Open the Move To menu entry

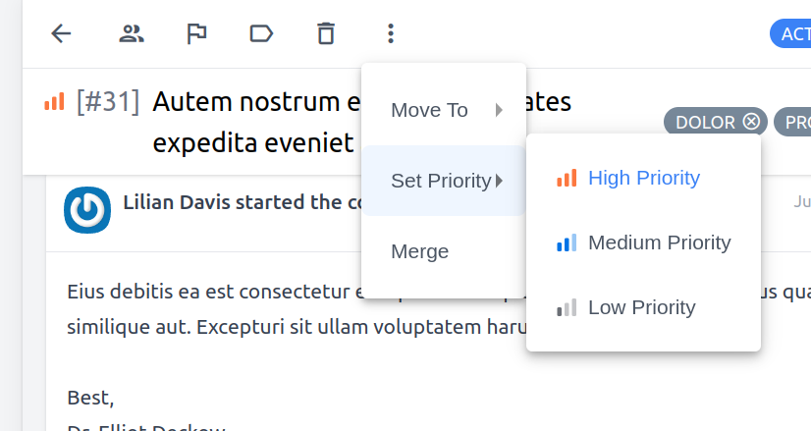tap(444, 110)
